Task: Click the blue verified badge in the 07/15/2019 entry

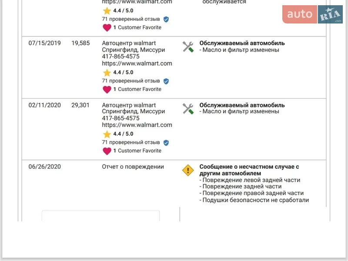Action: (x=166, y=81)
